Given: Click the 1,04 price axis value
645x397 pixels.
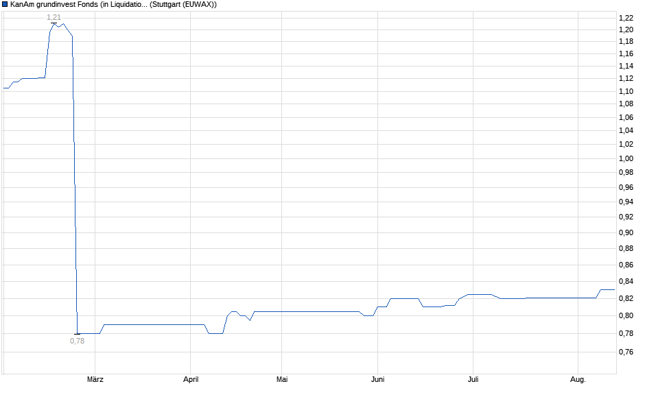Looking at the screenshot, I should tap(626, 131).
